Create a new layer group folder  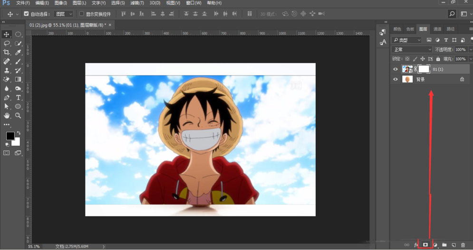pyautogui.click(x=444, y=245)
